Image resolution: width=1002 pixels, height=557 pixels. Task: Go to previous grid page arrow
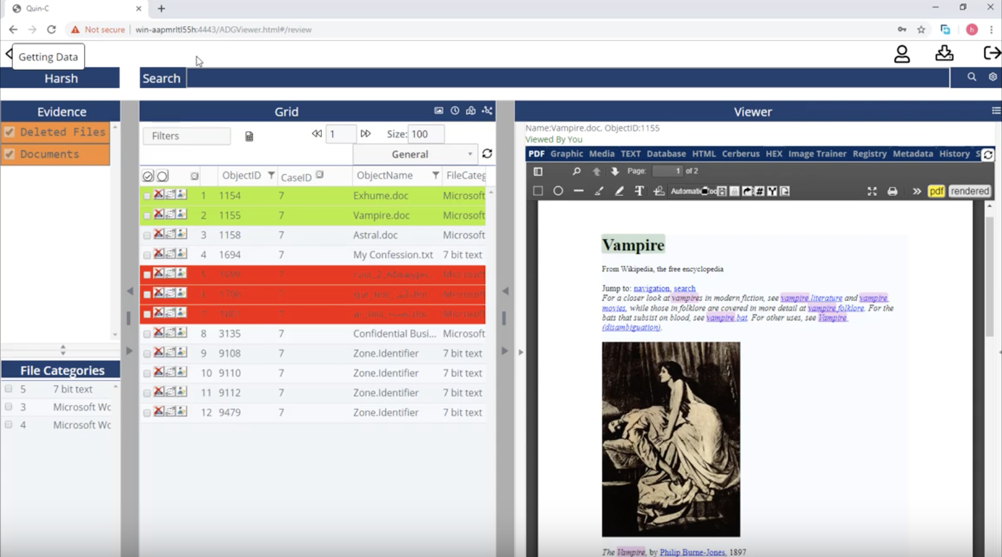click(317, 134)
